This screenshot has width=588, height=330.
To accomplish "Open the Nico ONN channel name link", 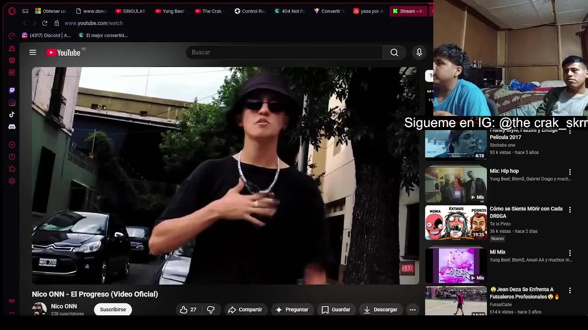I will pyautogui.click(x=64, y=306).
